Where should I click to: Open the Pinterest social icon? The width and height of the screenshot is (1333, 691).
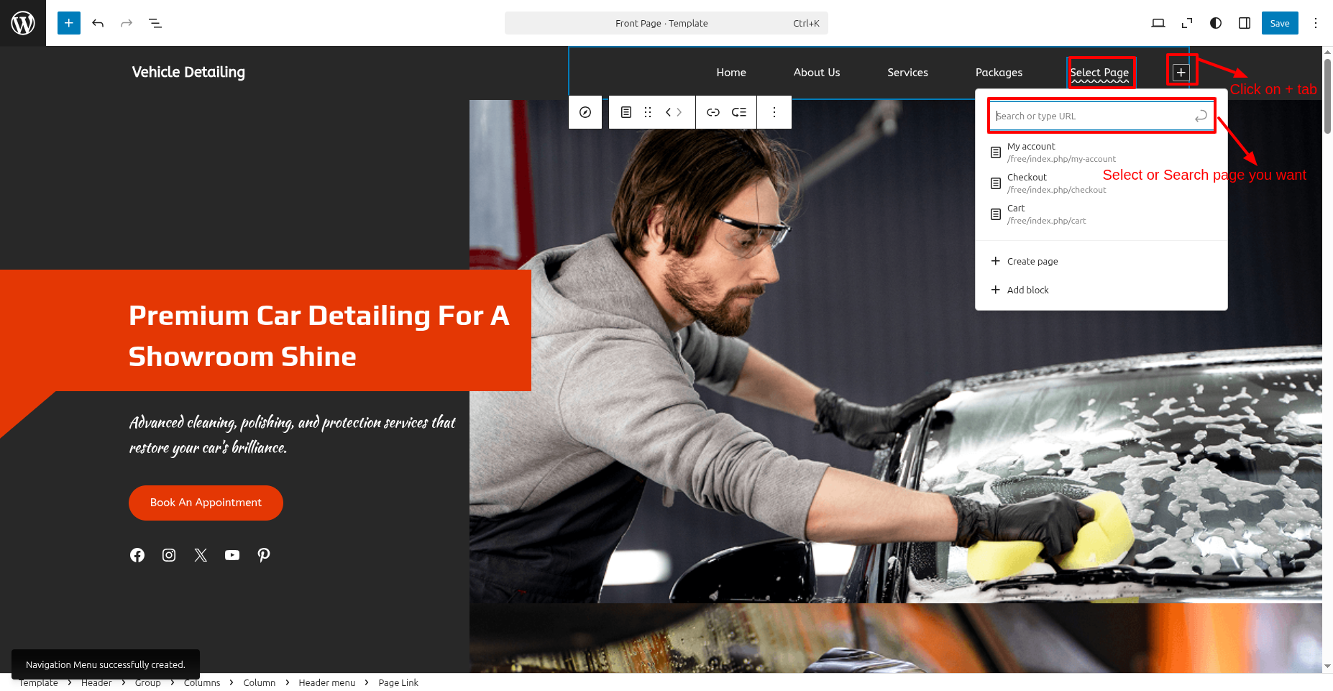[264, 555]
